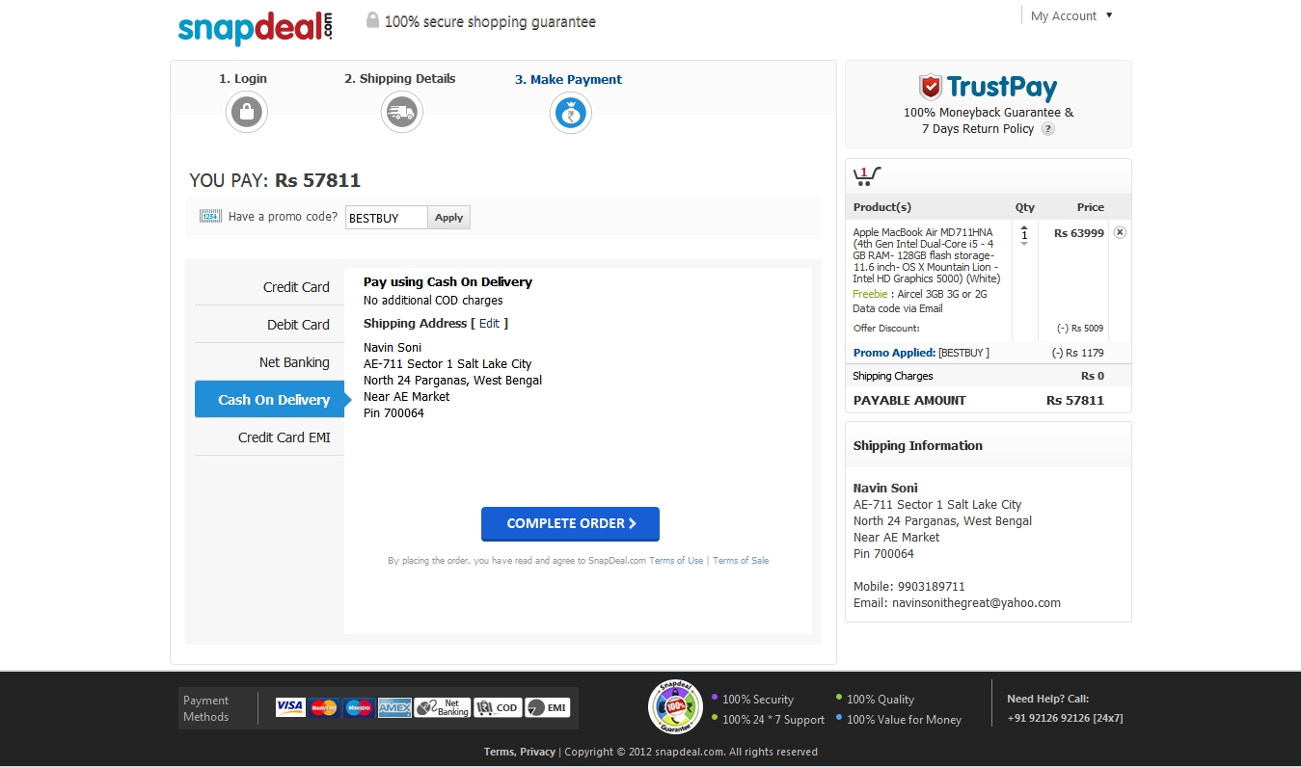Open the Terms of Sale link
The width and height of the screenshot is (1301, 768).
[x=741, y=561]
